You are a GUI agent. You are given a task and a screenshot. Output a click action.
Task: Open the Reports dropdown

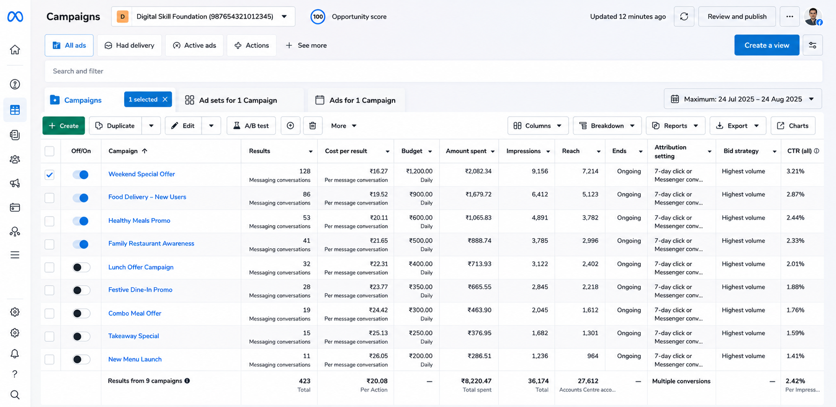click(676, 126)
